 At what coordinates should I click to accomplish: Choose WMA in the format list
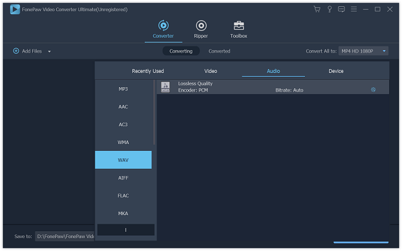click(x=123, y=142)
